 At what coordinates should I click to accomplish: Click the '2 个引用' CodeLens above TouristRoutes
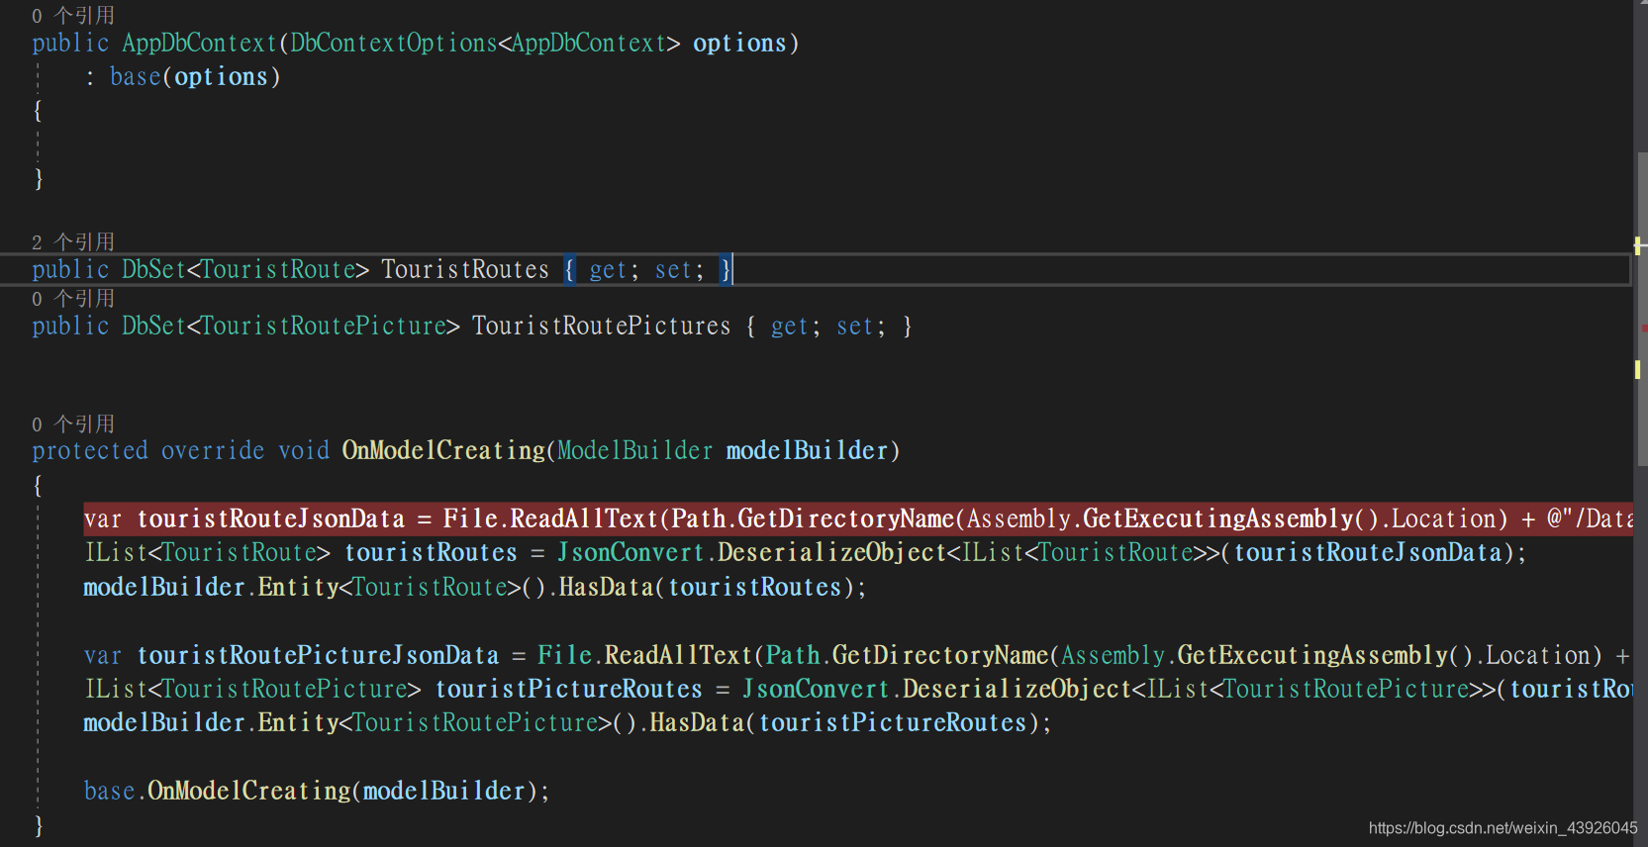point(73,242)
